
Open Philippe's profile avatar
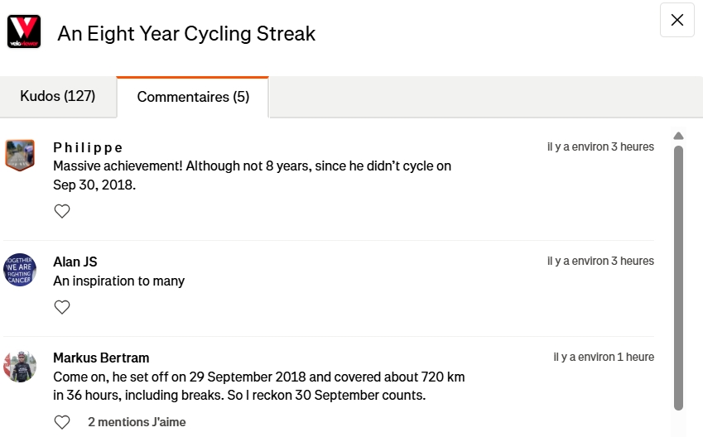point(20,155)
